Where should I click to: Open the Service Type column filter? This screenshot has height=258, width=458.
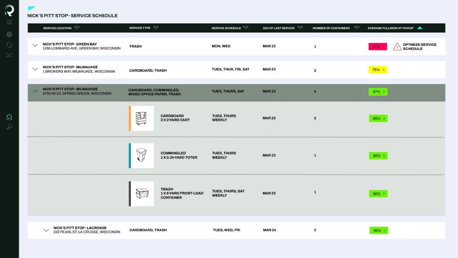(156, 28)
